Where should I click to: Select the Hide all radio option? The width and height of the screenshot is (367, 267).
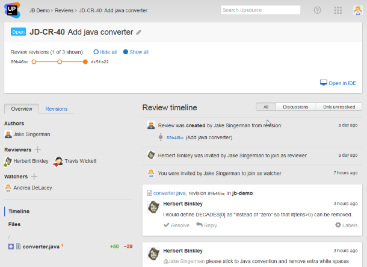point(105,52)
